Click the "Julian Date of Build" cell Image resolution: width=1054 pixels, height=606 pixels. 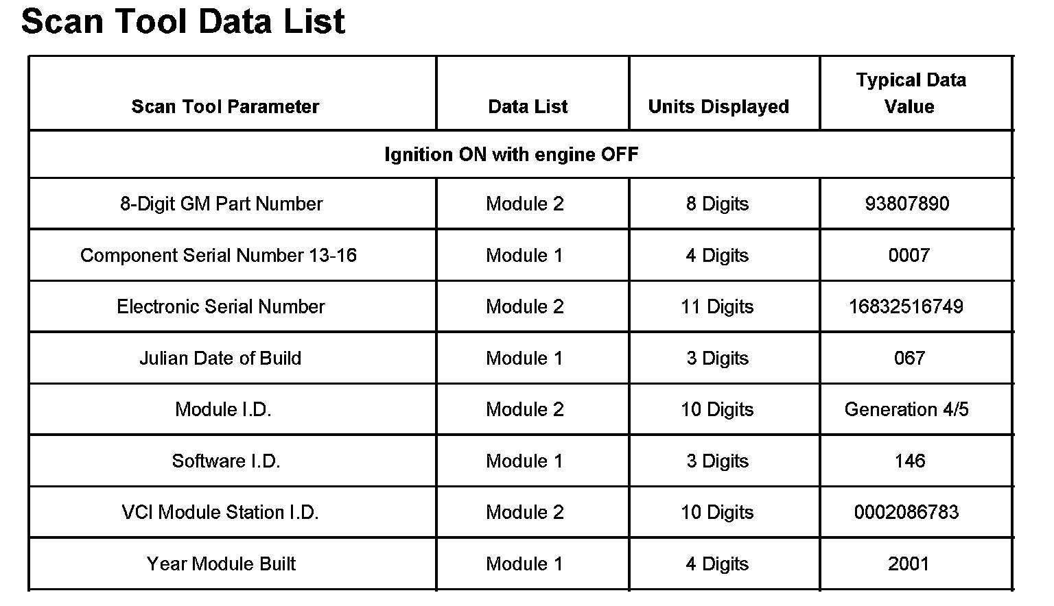click(x=220, y=358)
